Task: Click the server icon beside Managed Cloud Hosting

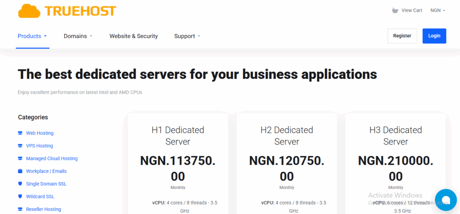Action: [x=20, y=158]
